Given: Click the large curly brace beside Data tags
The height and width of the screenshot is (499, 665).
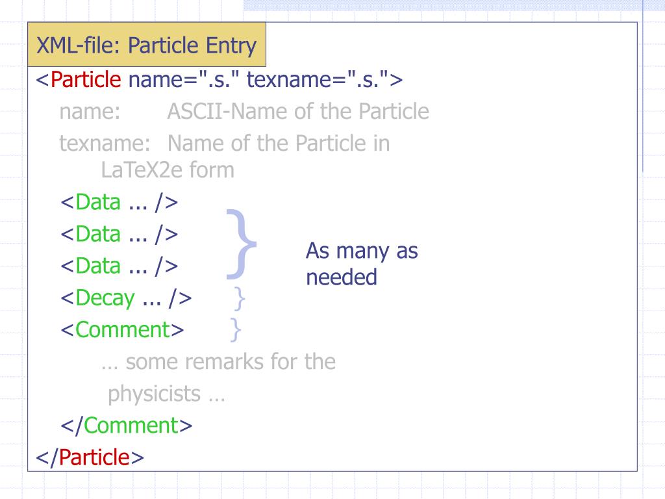Looking at the screenshot, I should pos(241,244).
